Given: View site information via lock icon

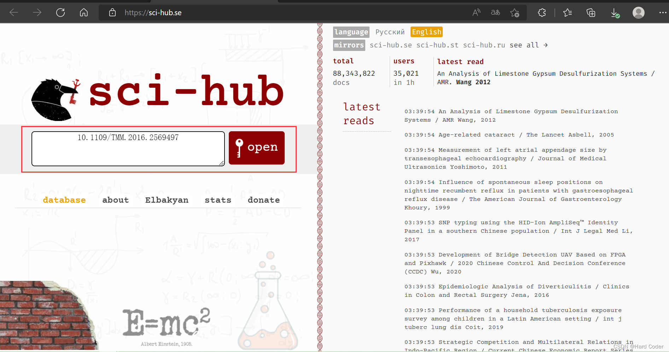Looking at the screenshot, I should 112,13.
